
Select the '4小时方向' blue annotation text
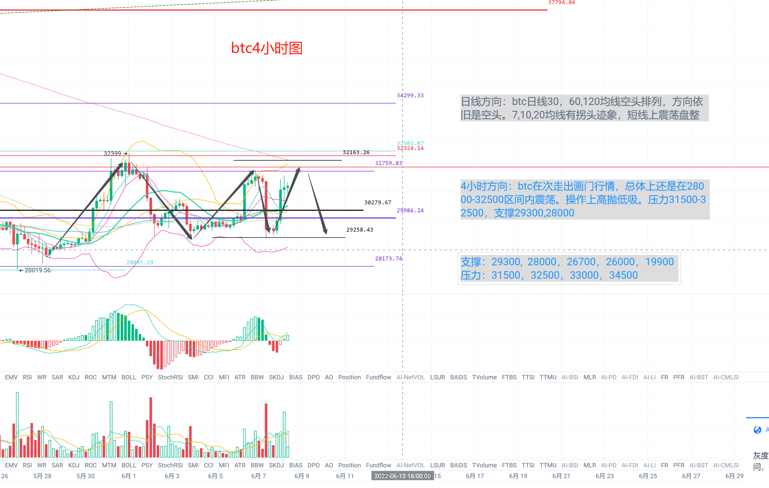[585, 199]
